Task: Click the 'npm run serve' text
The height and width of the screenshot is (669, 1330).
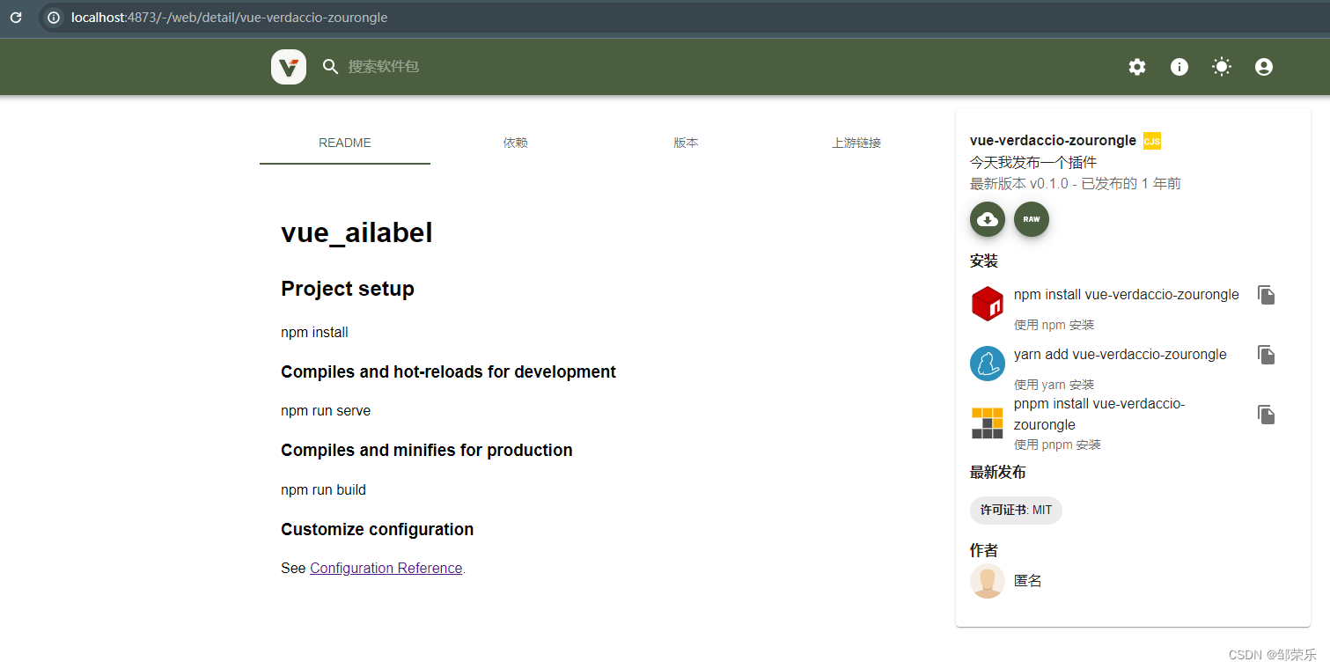Action: pos(326,411)
